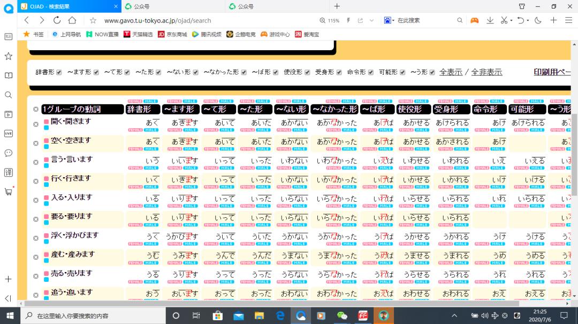Uncheck the 可能形 checkbox

pos(402,72)
